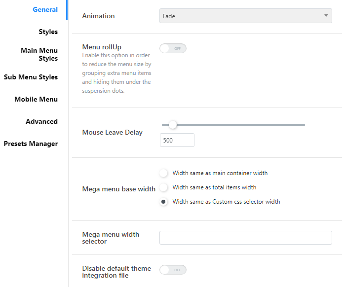The width and height of the screenshot is (345, 287).
Task: Select Width same as main container width
Action: click(163, 173)
